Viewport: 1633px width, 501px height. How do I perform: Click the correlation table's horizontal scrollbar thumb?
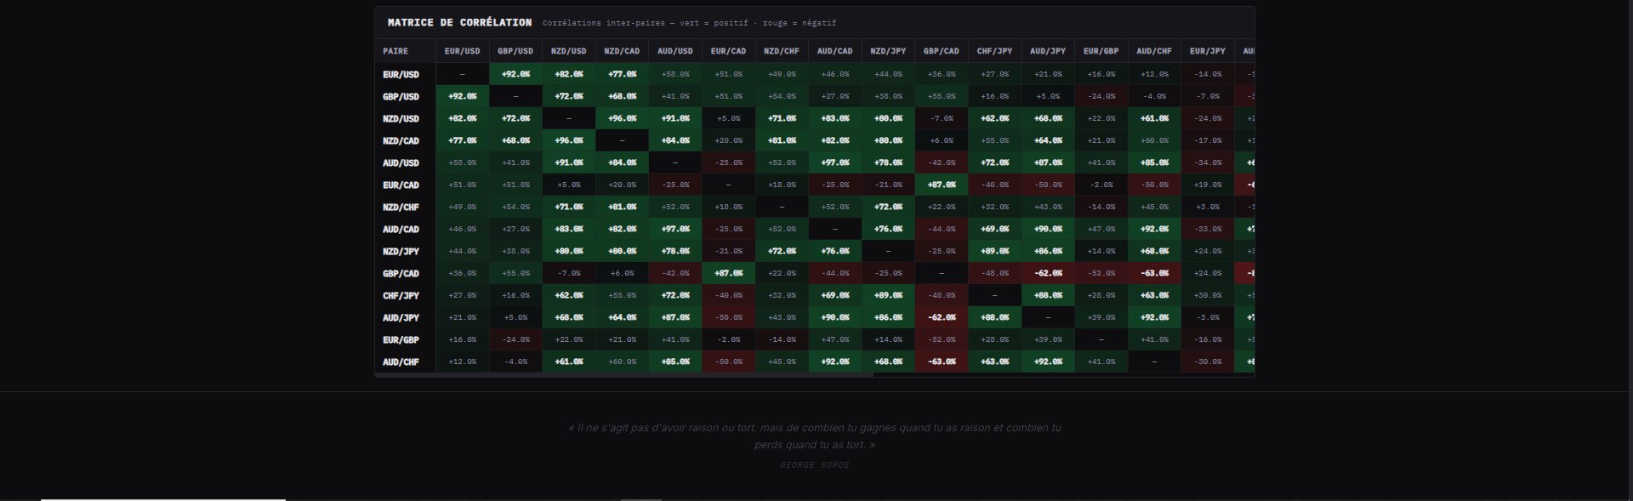625,374
